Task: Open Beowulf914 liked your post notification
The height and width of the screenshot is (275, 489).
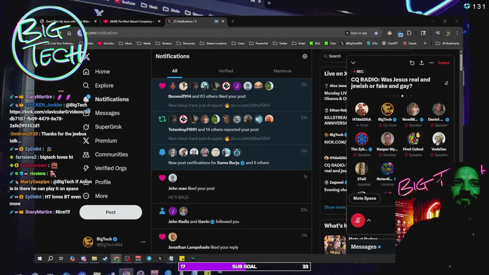Action: [232, 95]
